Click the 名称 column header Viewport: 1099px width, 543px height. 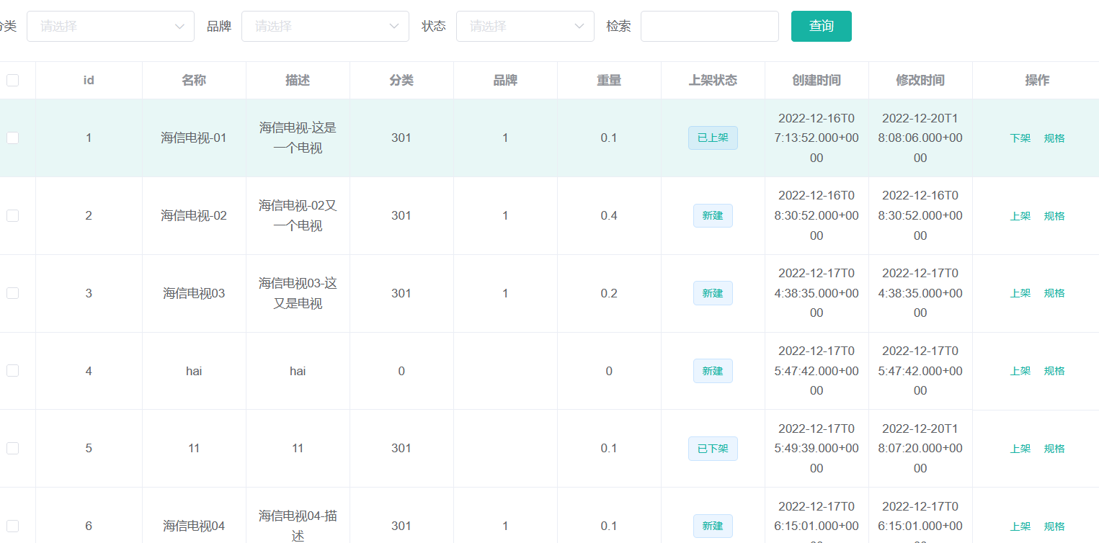coord(194,80)
